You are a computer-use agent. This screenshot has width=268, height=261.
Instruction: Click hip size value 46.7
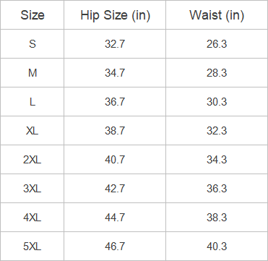point(115,247)
